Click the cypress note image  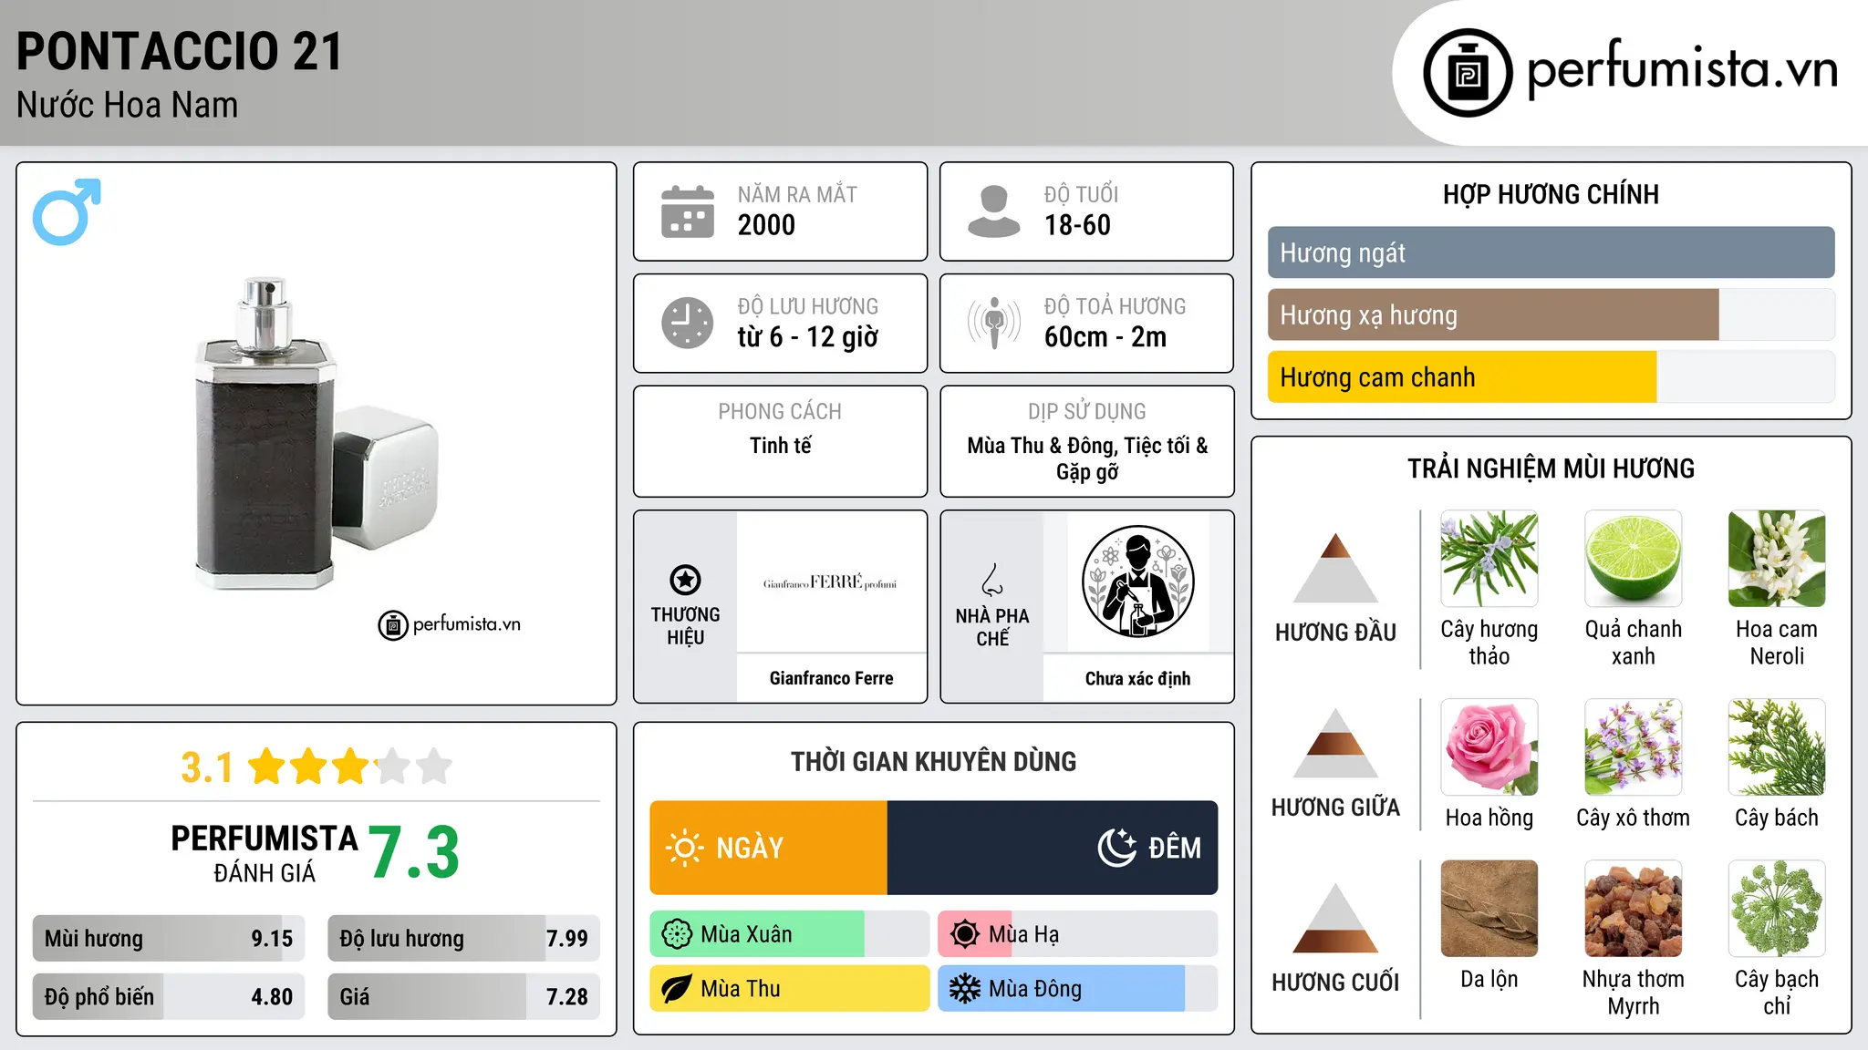point(1777,747)
